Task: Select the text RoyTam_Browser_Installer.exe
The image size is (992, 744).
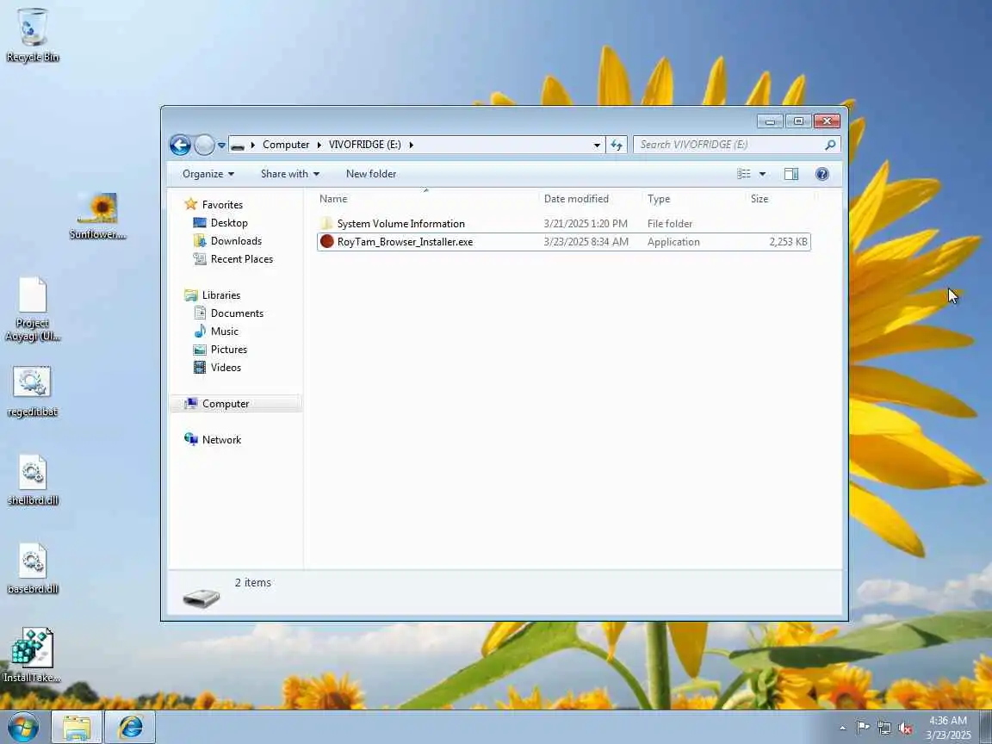Action: point(405,242)
